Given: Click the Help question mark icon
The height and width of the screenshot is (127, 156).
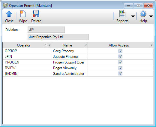Looking at the screenshot, I should point(143,14).
